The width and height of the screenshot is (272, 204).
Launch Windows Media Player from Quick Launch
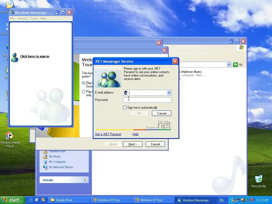coord(43,200)
